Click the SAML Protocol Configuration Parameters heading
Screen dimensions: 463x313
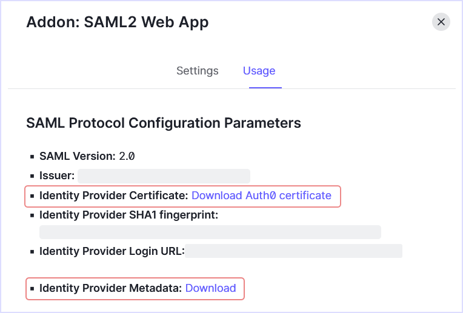point(164,123)
